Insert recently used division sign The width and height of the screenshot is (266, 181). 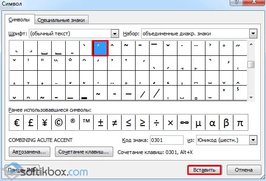[156, 122]
